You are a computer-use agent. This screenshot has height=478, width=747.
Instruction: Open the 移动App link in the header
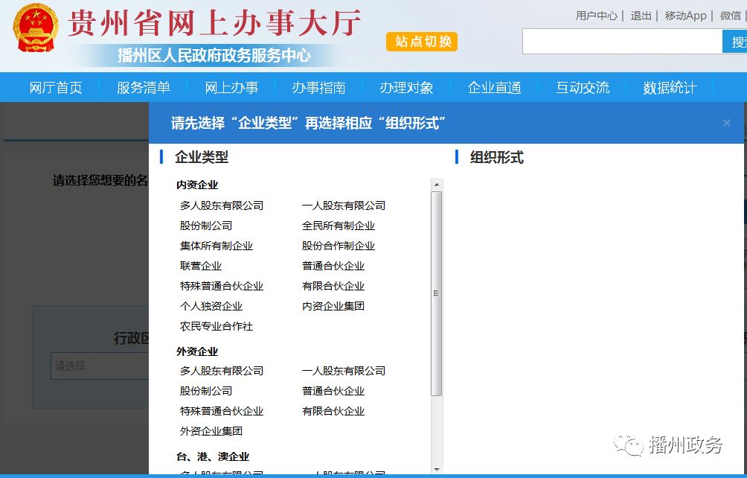coord(685,16)
